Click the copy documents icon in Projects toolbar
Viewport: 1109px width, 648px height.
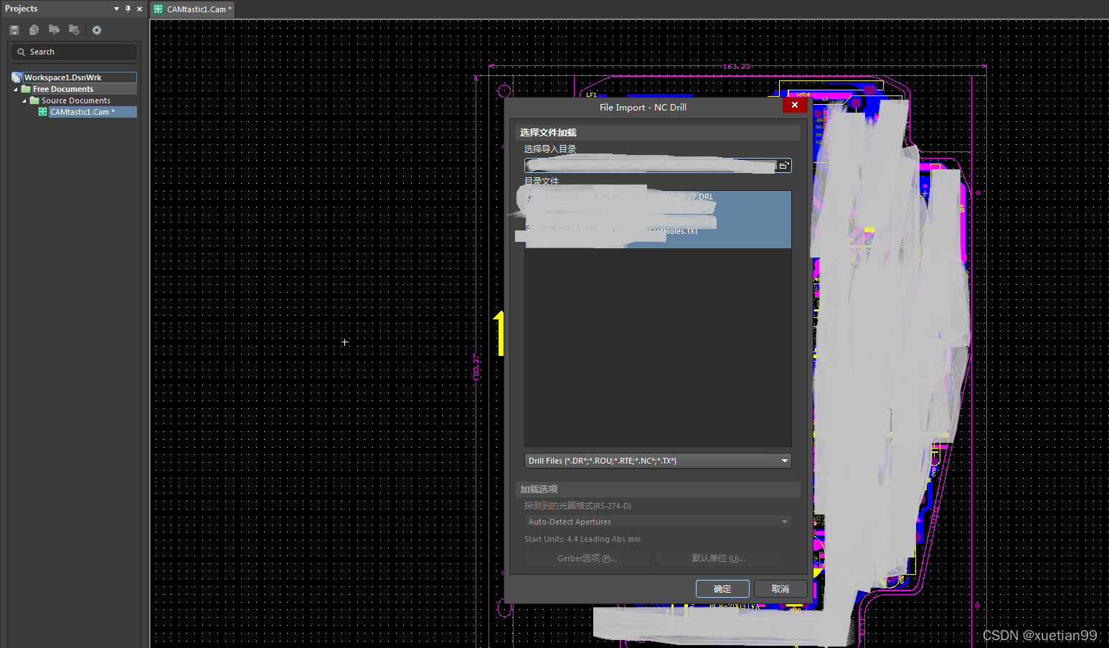coord(34,30)
